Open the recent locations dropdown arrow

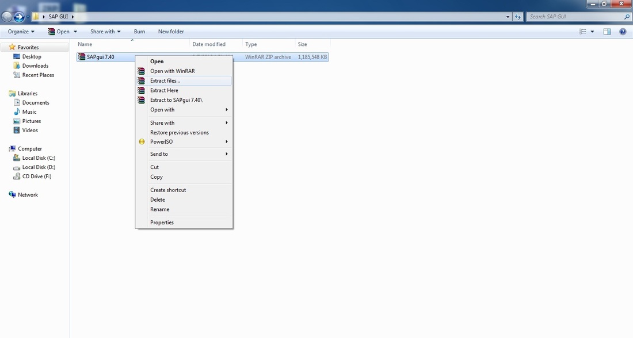28,17
